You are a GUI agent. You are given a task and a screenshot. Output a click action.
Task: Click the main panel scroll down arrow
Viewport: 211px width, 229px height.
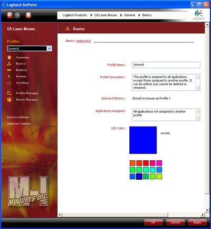[x=207, y=210]
